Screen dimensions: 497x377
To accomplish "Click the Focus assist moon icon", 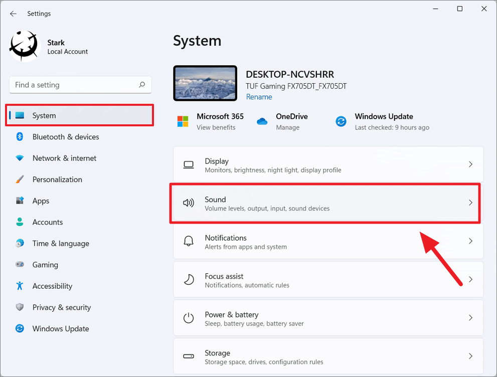I will 188,279.
